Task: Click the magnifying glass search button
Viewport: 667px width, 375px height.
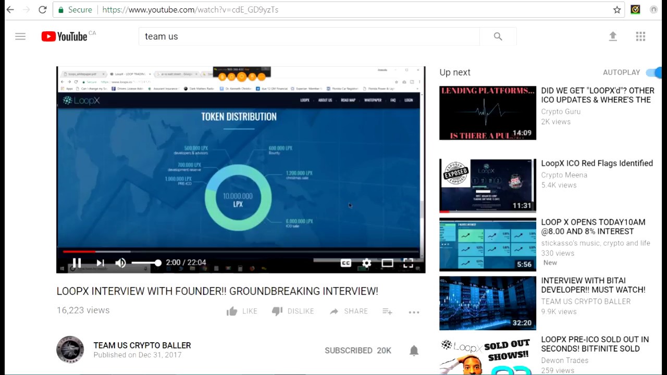Action: pyautogui.click(x=498, y=36)
